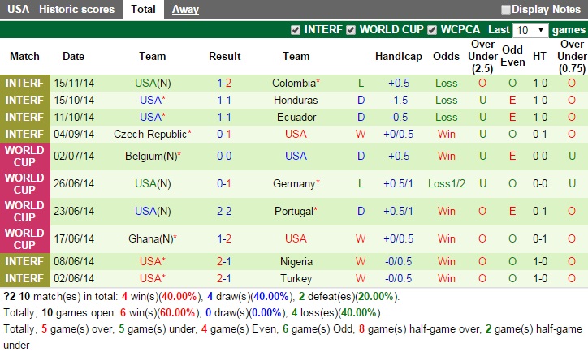Viewport: 588px width, 352px height.
Task: Click the Belgium(N) team name
Action: (149, 156)
